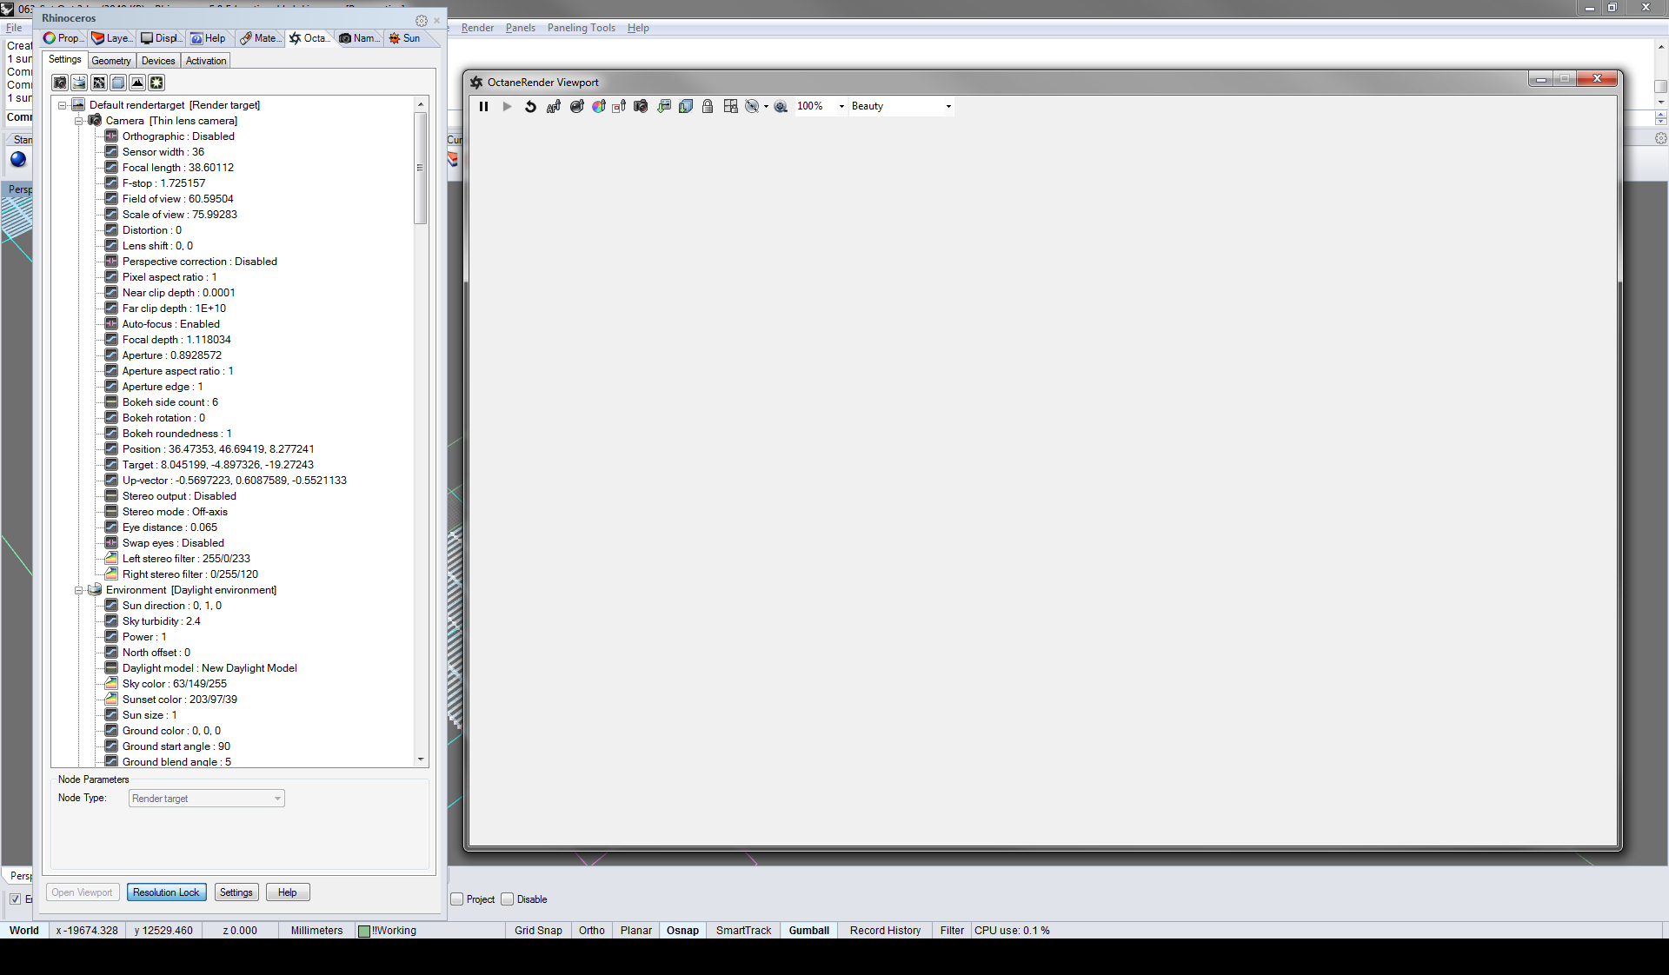Click white balance color picker icon

[599, 107]
